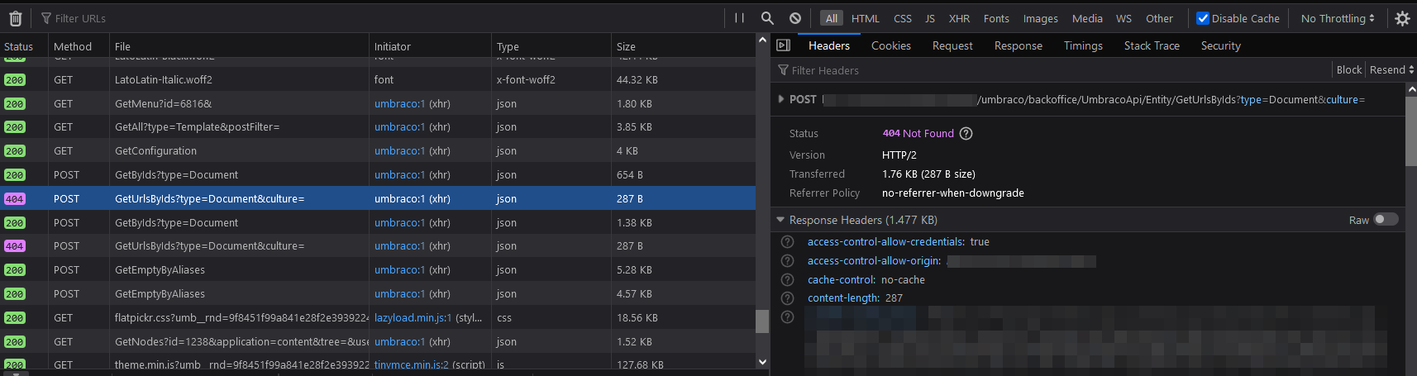Sort by Size column header
Image resolution: width=1417 pixels, height=376 pixels.
[683, 46]
